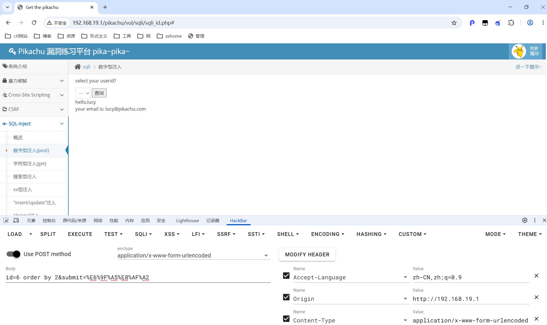Click the home icon in the breadcrumb
This screenshot has height=325, width=547.
pos(78,67)
